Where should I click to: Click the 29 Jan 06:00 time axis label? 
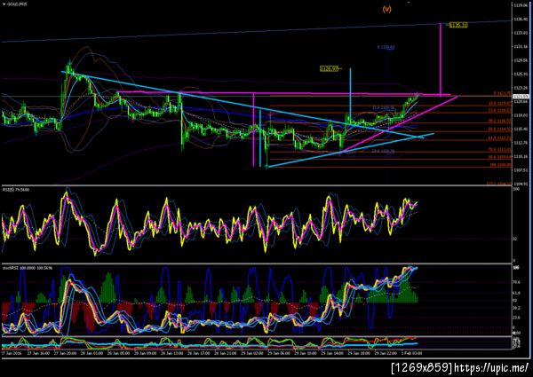tap(278, 353)
